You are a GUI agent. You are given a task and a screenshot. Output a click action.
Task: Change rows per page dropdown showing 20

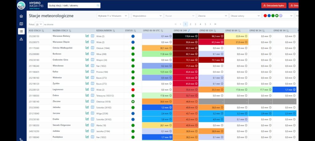(39, 24)
